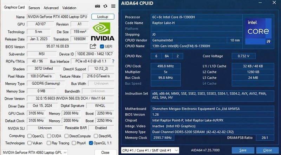Viewport: 281px width, 155px height.
Task: Click the NVIDIA logo in GPU-Z
Action: click(x=103, y=31)
